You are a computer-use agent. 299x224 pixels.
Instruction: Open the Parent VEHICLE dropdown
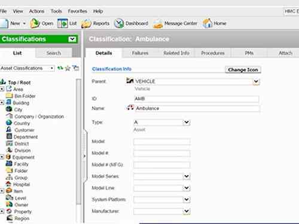point(256,81)
